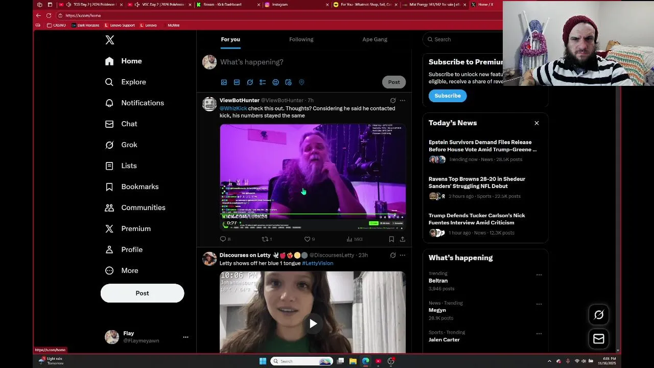Image resolution: width=654 pixels, height=368 pixels.
Task: Bookmark the ViewBotHunter post
Action: 391,239
